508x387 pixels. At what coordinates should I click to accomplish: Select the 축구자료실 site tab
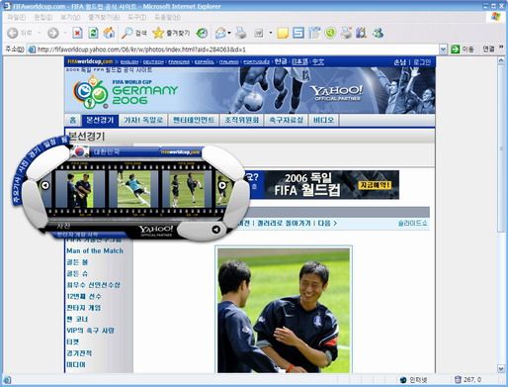pyautogui.click(x=286, y=120)
